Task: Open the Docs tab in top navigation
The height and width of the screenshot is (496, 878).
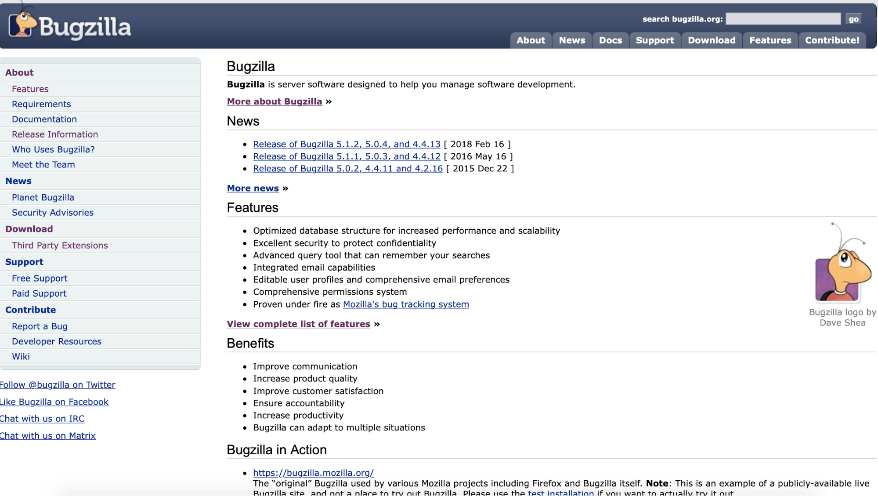Action: 610,40
